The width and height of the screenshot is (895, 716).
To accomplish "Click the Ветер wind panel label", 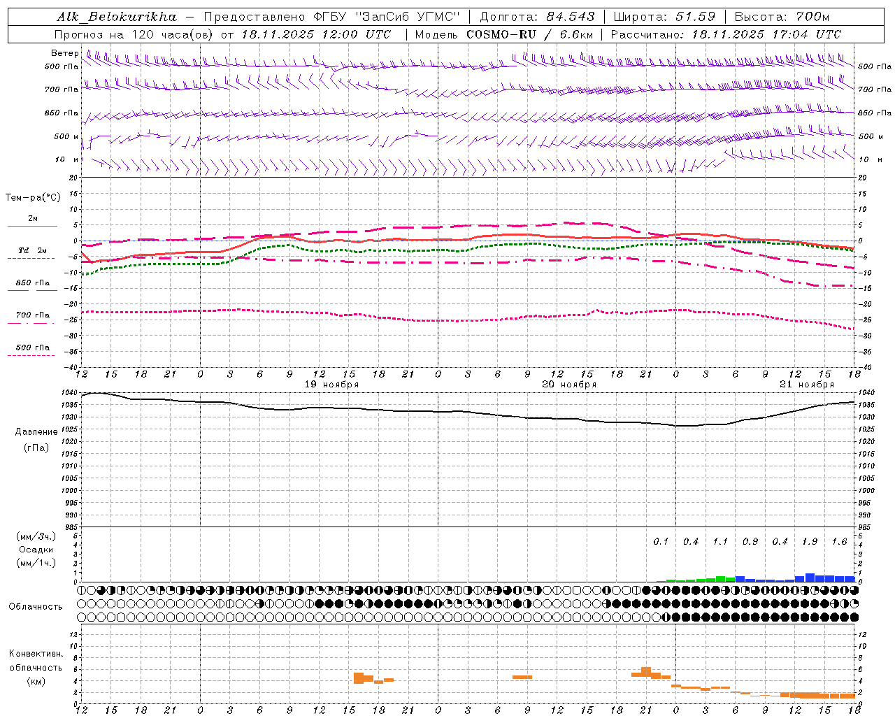I will 64,53.
